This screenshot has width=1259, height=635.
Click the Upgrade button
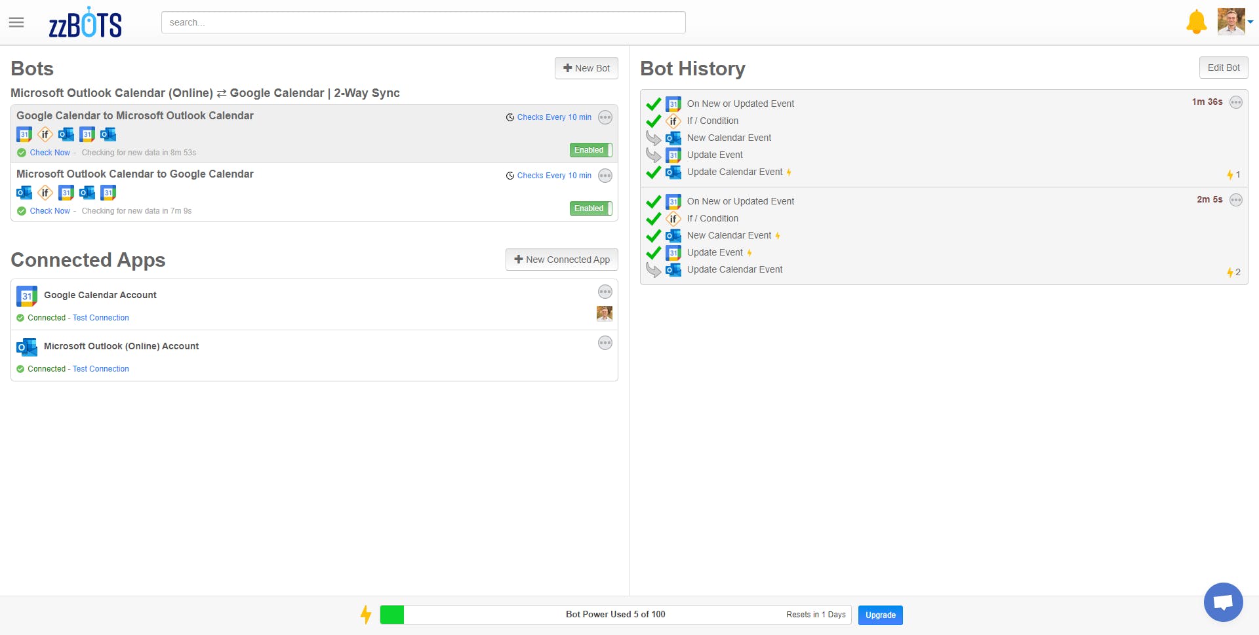pos(881,615)
